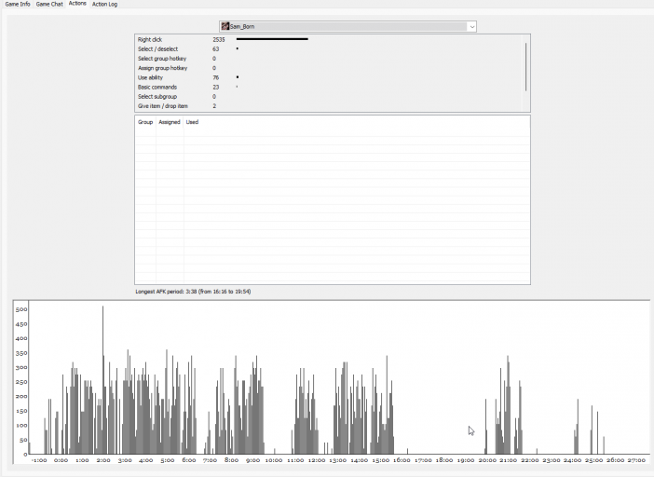Image resolution: width=654 pixels, height=477 pixels.
Task: Click the 21:00 time label on graph
Action: click(x=509, y=460)
